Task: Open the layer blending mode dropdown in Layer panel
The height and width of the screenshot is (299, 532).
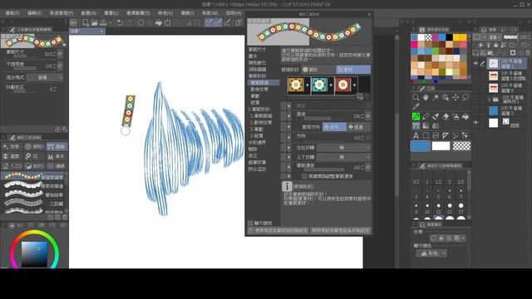Action: tap(495, 37)
